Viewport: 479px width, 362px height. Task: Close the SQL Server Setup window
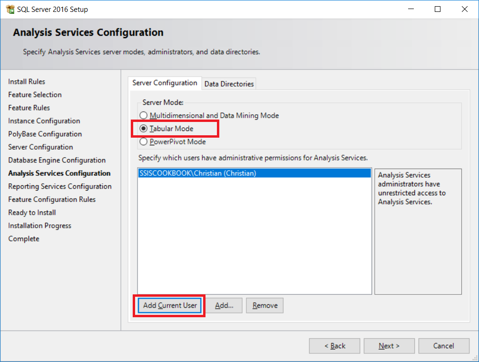464,9
